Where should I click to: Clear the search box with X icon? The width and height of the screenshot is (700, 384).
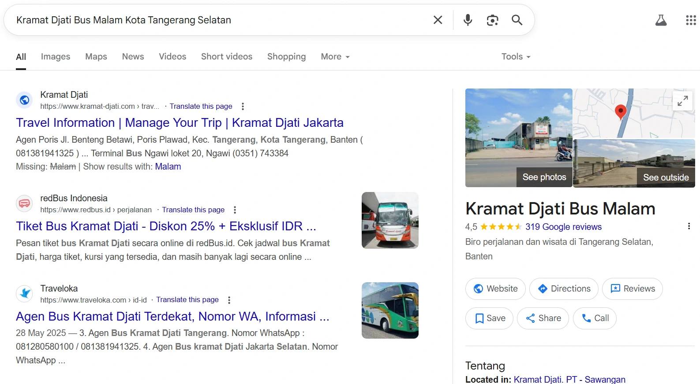438,20
